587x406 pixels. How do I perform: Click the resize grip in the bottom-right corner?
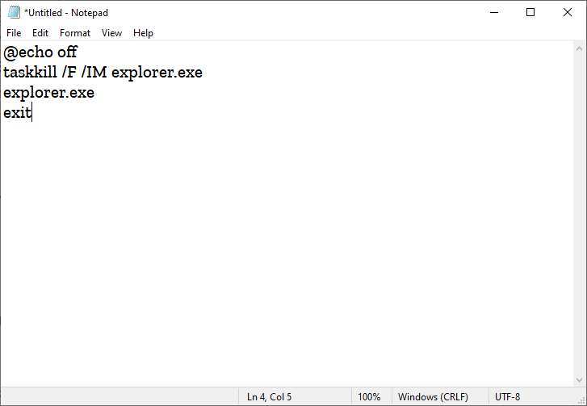pyautogui.click(x=581, y=400)
